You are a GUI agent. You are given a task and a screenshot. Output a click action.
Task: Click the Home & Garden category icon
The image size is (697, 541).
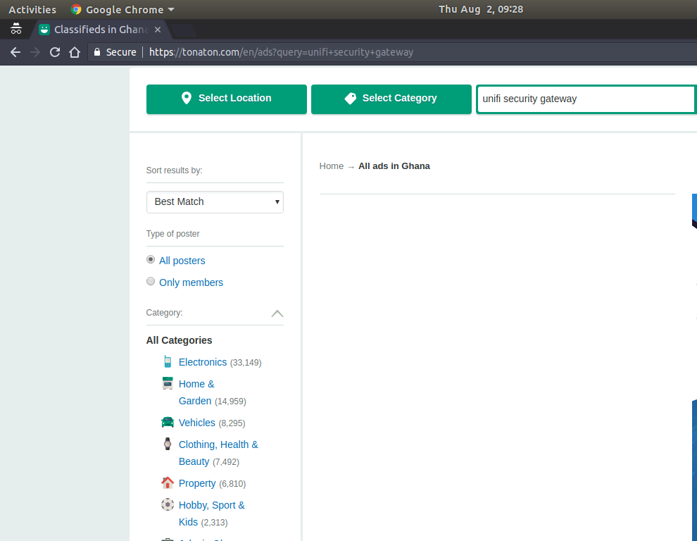[x=168, y=384]
